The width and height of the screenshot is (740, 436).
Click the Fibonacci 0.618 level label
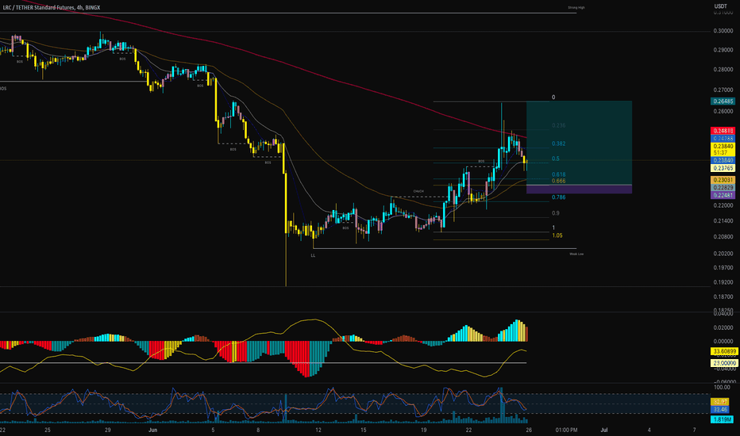(558, 175)
